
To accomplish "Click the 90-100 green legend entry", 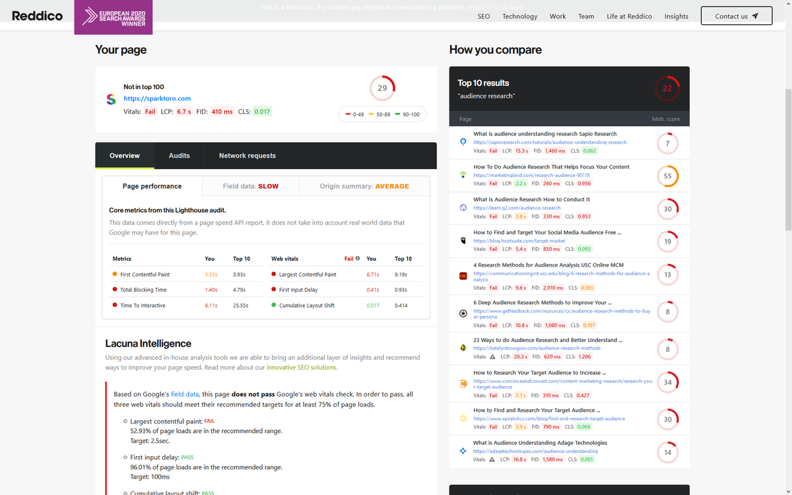I will point(407,114).
